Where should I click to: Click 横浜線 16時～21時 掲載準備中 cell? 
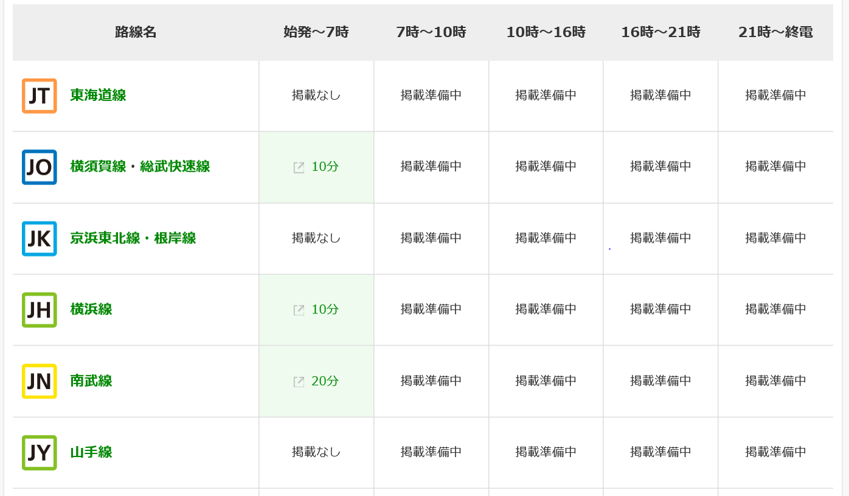point(661,309)
